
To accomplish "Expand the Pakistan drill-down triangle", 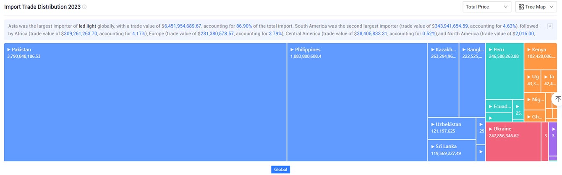I will tap(9, 49).
